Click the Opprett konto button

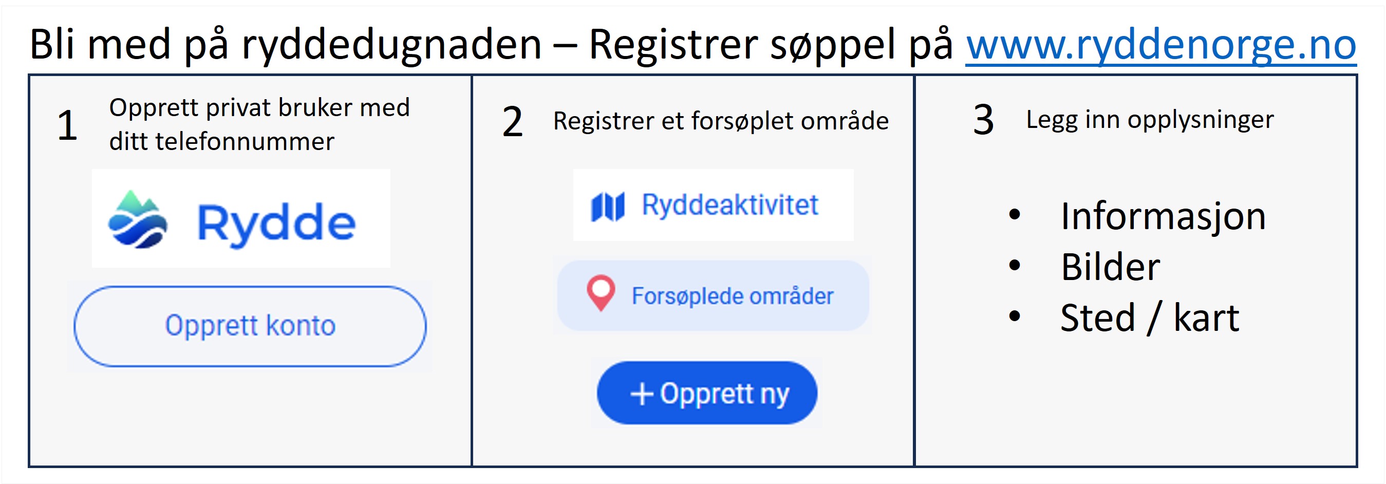[250, 326]
